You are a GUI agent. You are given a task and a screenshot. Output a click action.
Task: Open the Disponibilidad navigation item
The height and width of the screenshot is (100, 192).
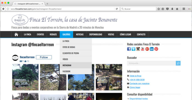[96, 35]
